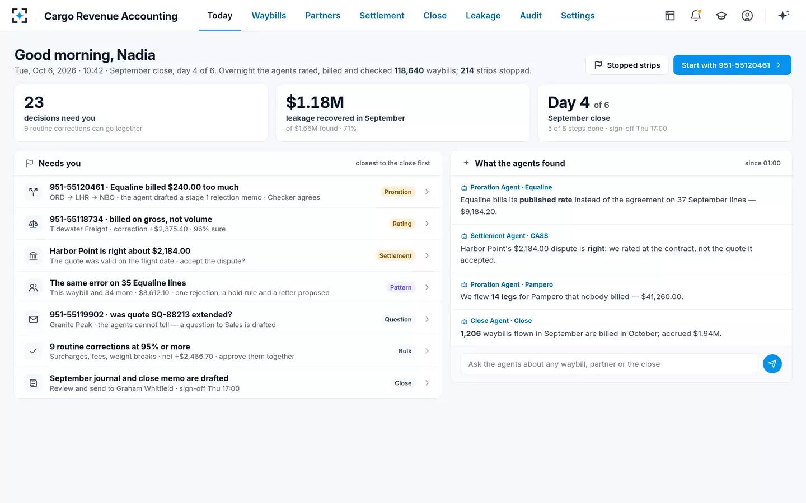Click the Stopped strips button
This screenshot has width=806, height=503.
pyautogui.click(x=627, y=65)
